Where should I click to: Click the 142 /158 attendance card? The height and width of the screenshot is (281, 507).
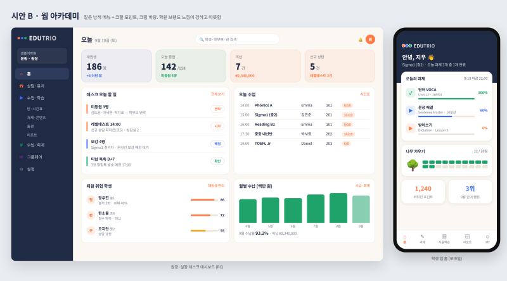coord(191,66)
